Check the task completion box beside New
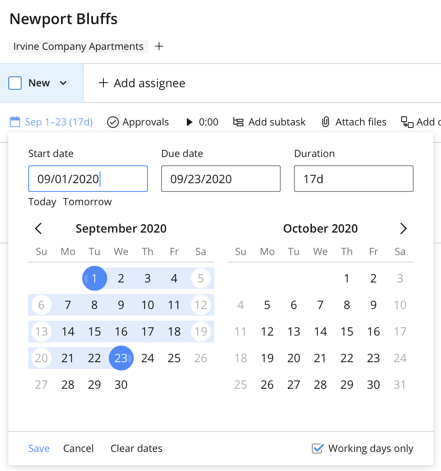 point(15,83)
